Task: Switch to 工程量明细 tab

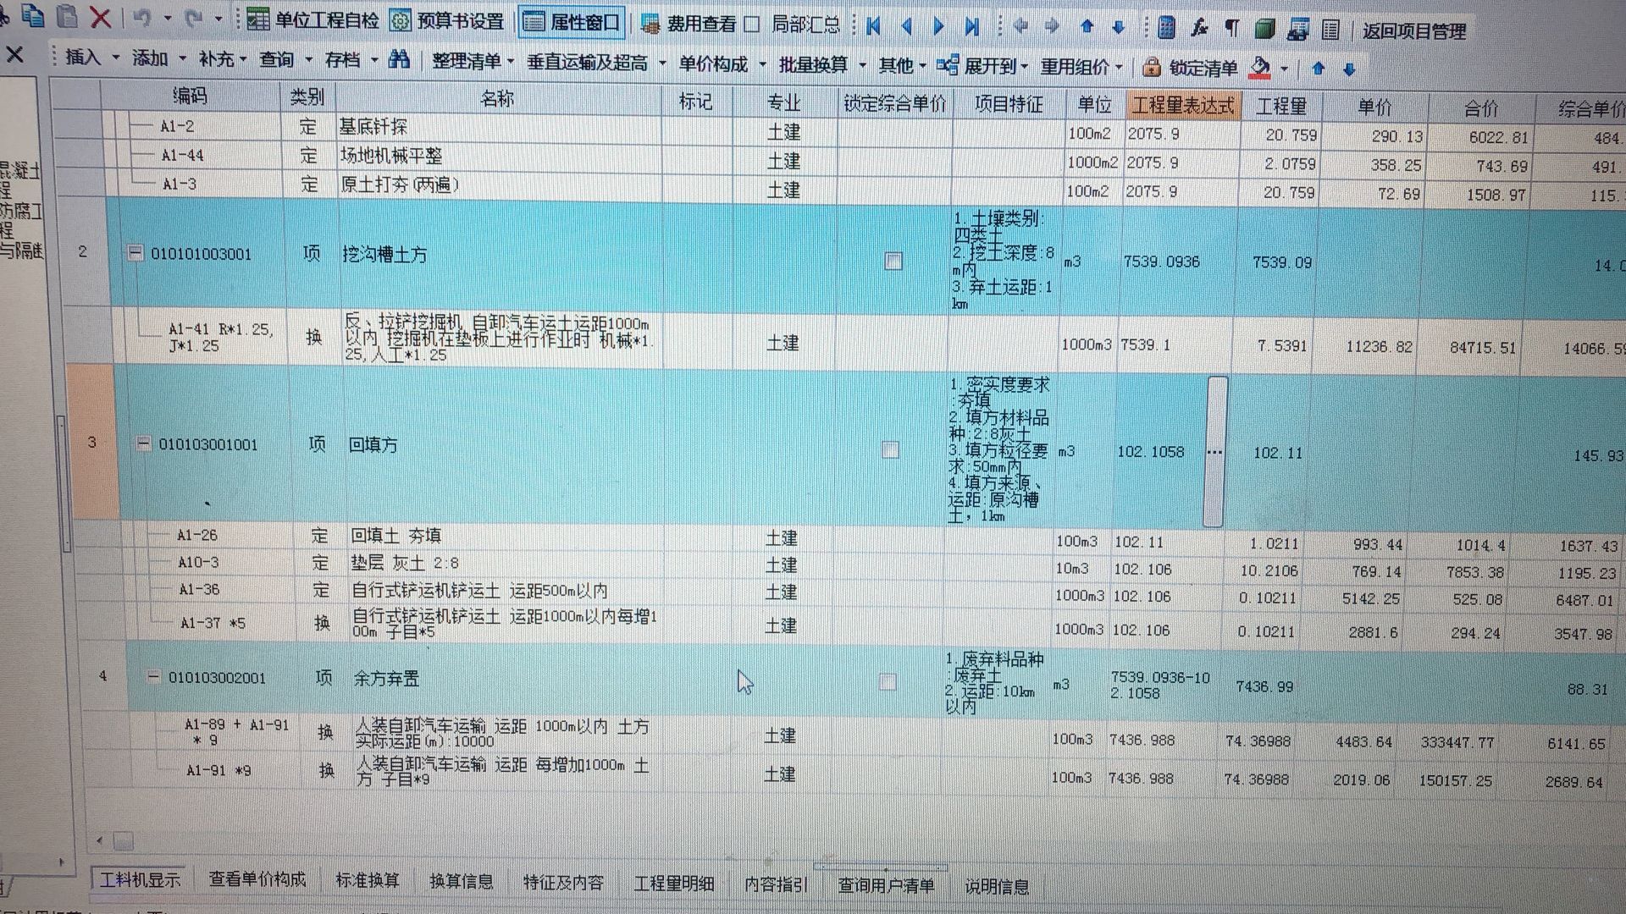Action: coord(674,883)
